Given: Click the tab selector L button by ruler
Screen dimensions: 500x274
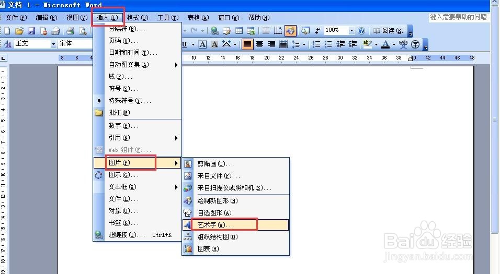Looking at the screenshot, I should click(x=3, y=58).
